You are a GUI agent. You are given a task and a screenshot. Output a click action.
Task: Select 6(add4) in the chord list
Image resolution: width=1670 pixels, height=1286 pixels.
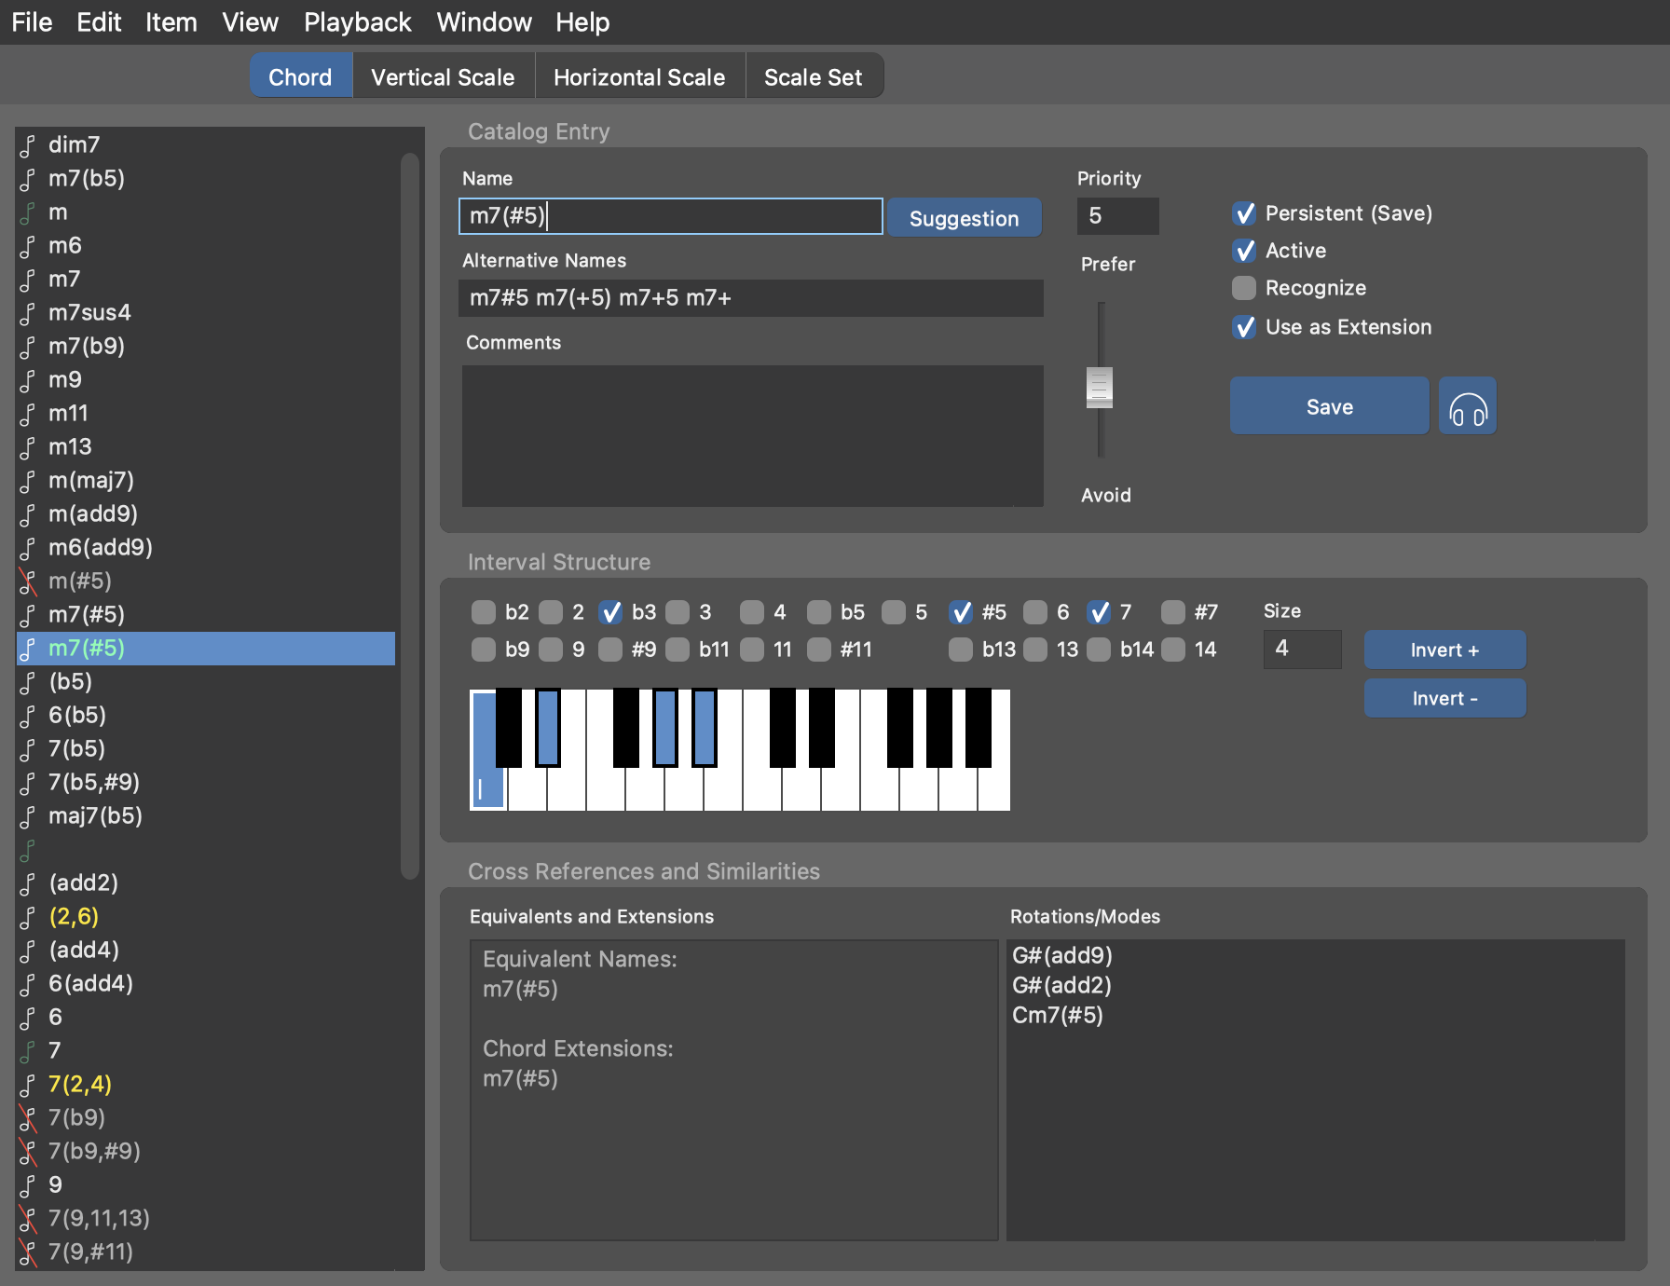click(90, 983)
